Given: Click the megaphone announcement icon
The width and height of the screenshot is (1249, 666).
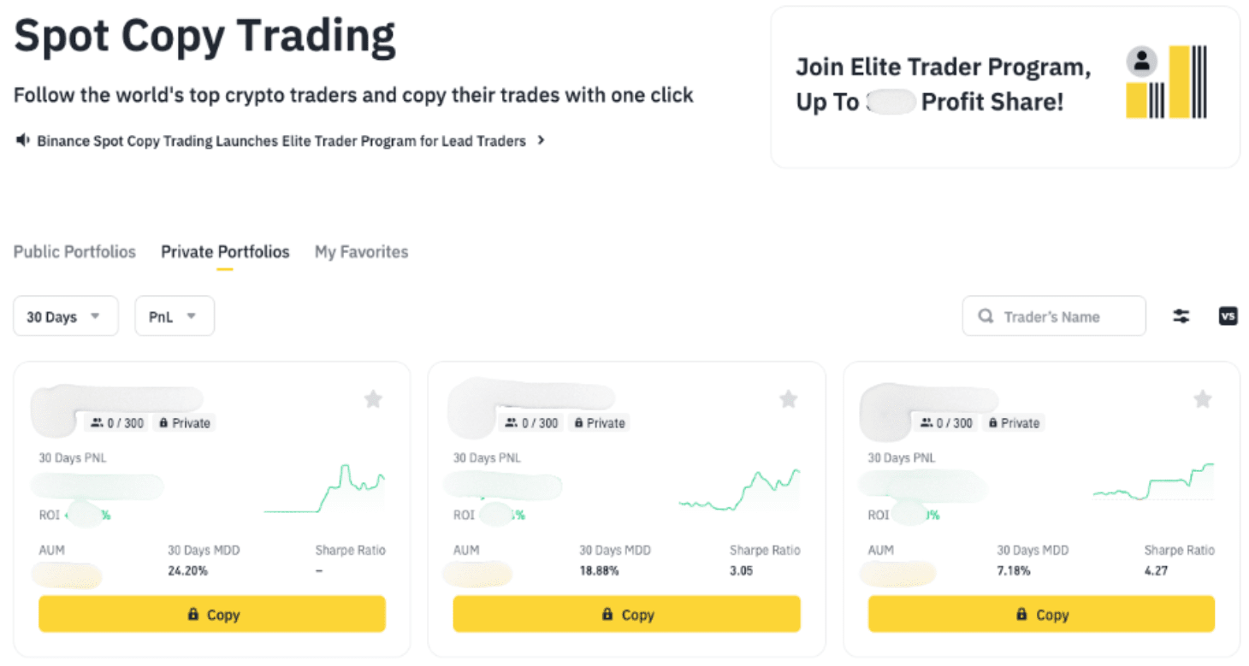Looking at the screenshot, I should coord(22,140).
